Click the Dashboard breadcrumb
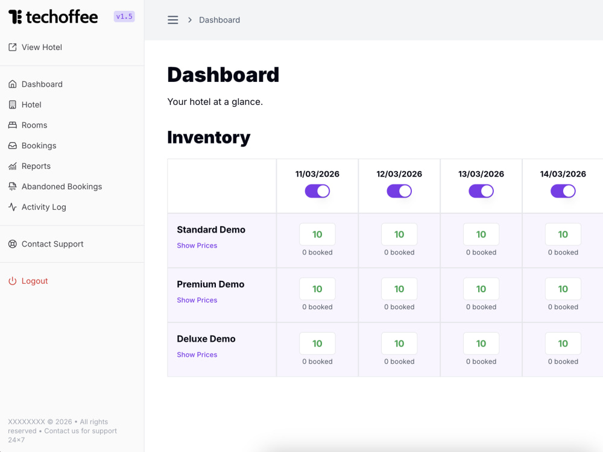The image size is (603, 452). coord(219,20)
